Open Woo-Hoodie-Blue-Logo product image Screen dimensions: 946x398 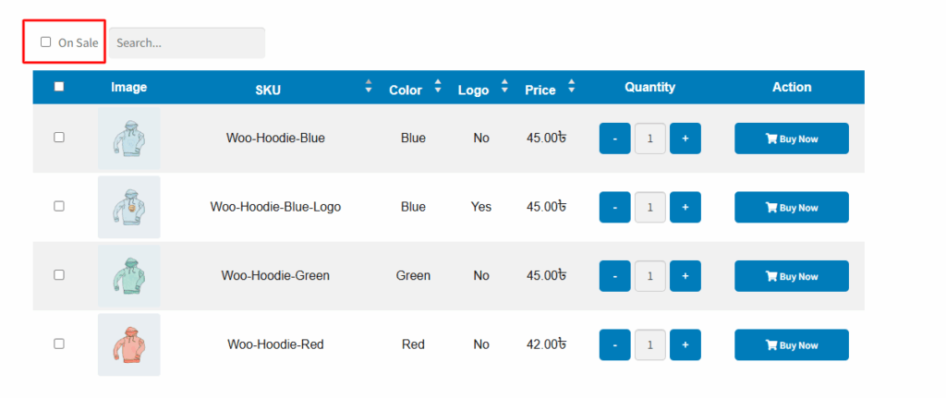[x=129, y=207]
